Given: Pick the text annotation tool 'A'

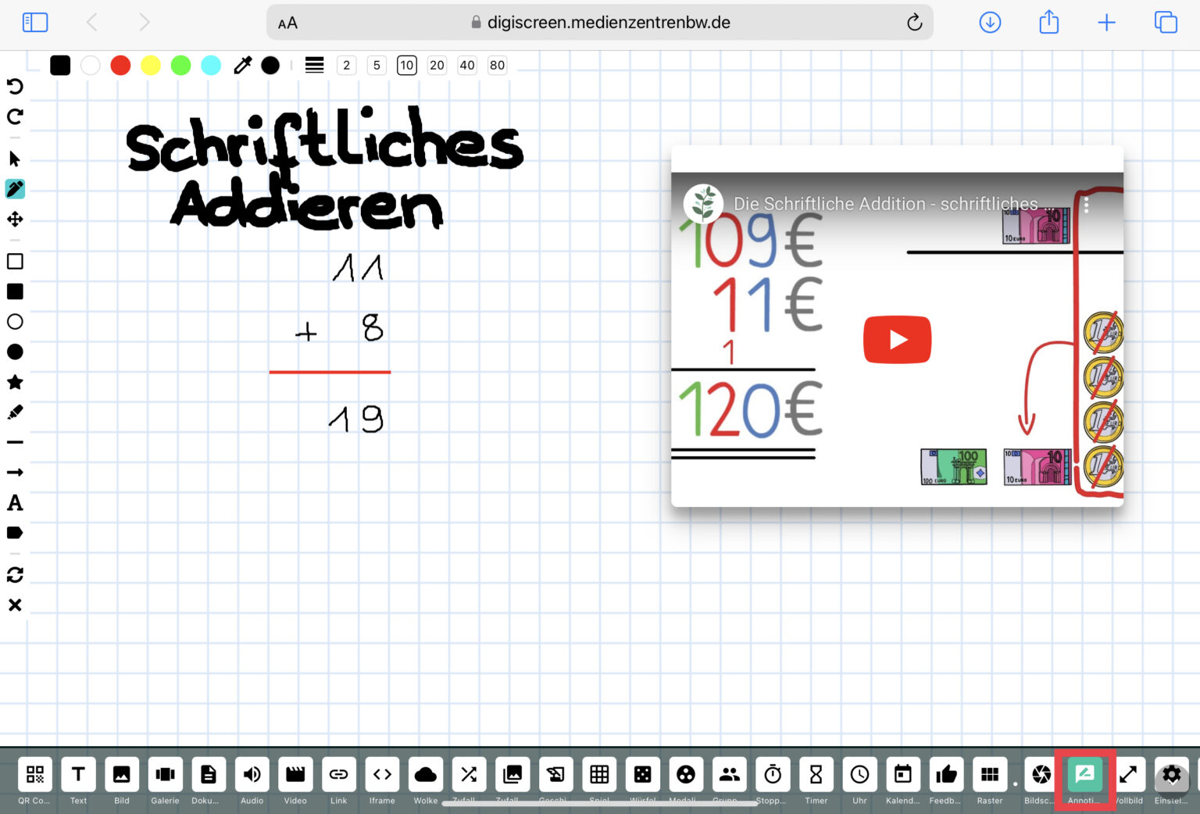Looking at the screenshot, I should coord(15,503).
